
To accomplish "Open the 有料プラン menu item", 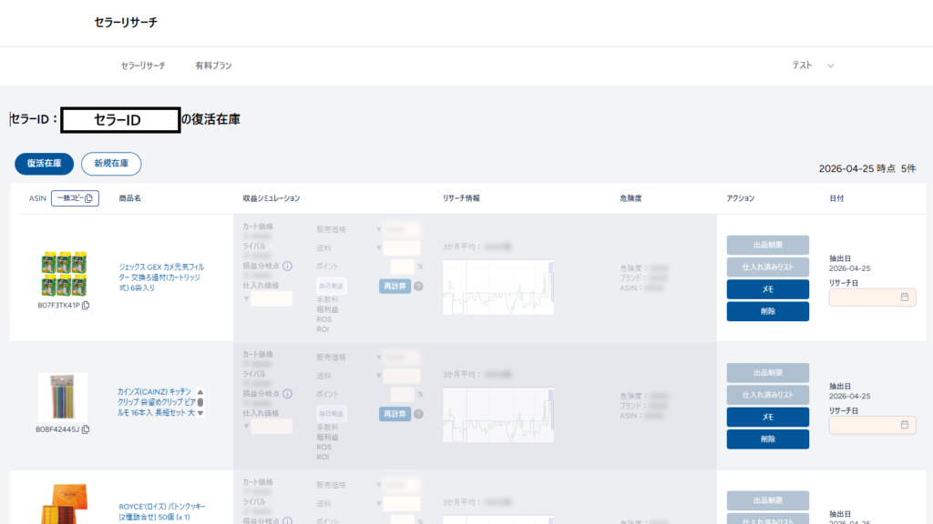I will (x=213, y=65).
